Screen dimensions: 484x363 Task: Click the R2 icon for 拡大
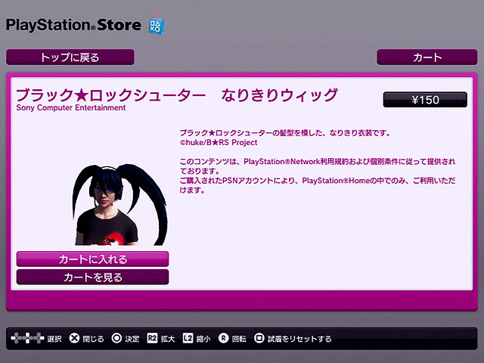coord(152,338)
